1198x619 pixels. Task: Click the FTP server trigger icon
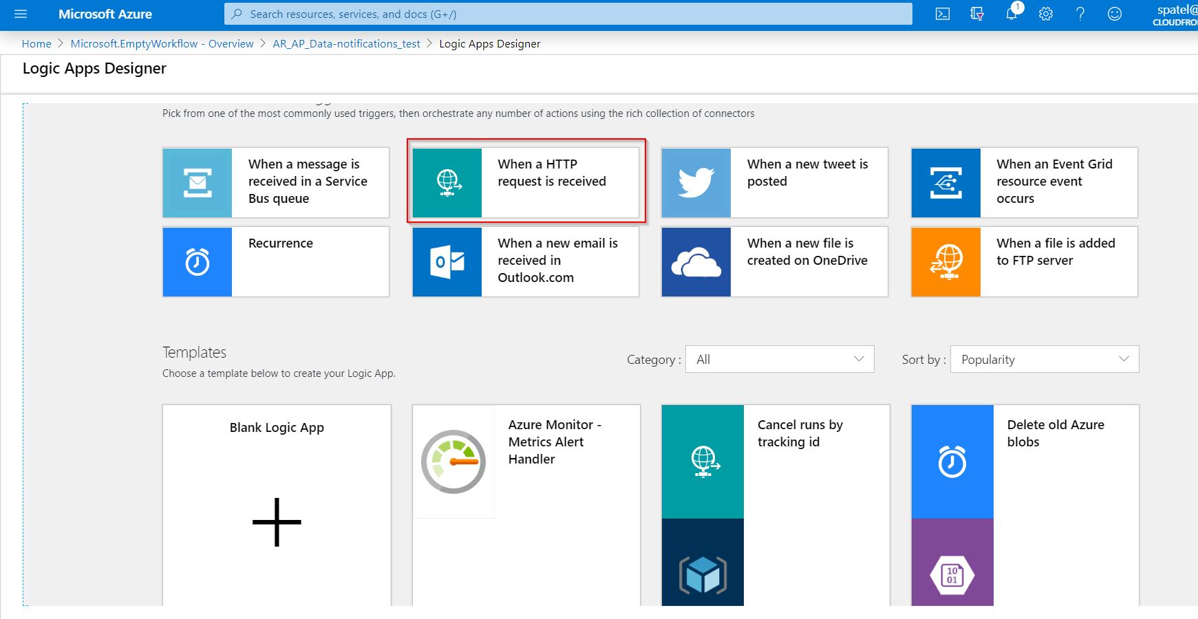tap(946, 262)
